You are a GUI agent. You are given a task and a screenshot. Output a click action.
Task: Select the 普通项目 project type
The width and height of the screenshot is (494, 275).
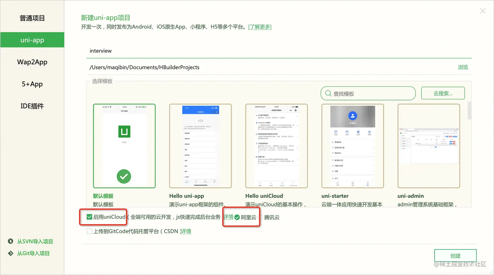[x=32, y=18]
